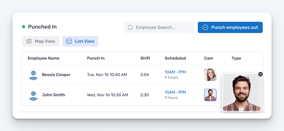Screen dimensions: 284x131
Task: Close the enlarged camera photo popup
Action: click(x=260, y=74)
